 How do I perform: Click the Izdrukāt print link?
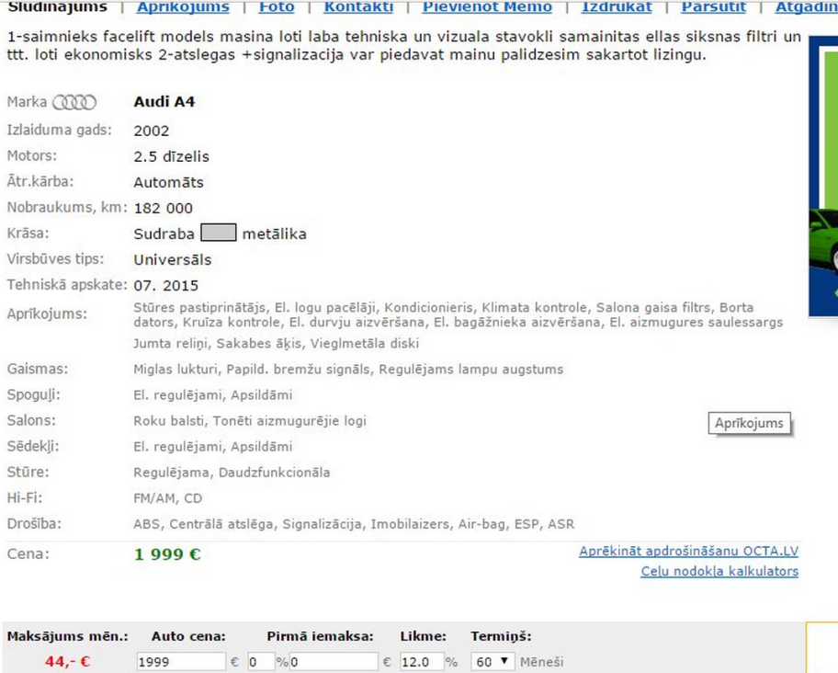(x=617, y=7)
